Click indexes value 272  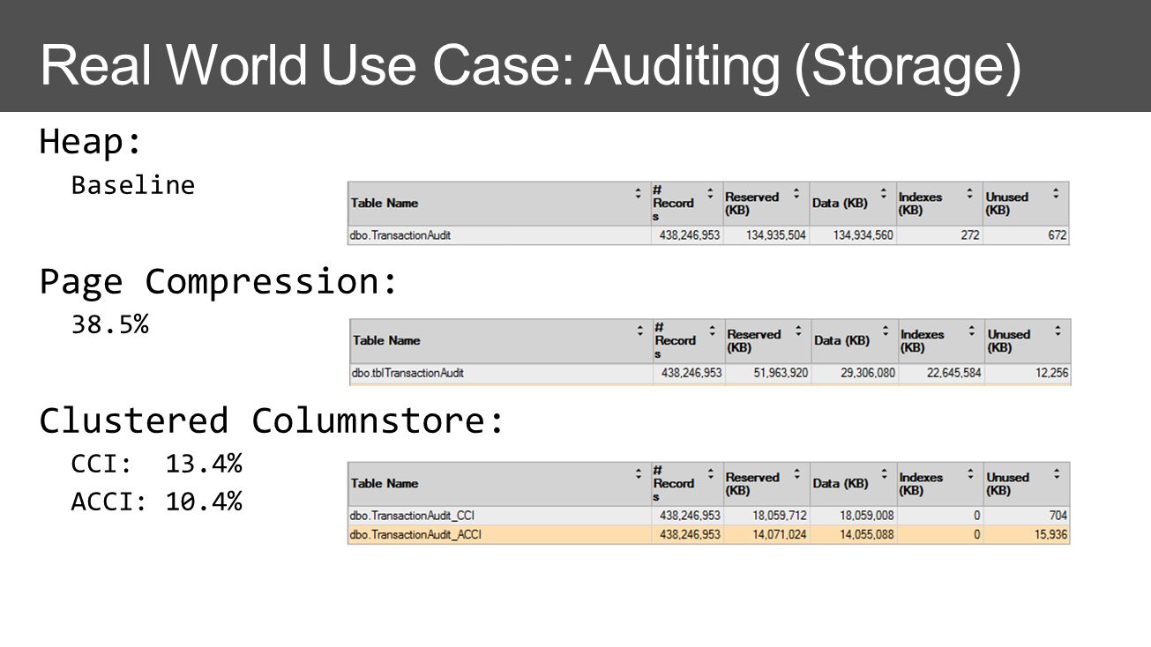tap(969, 235)
